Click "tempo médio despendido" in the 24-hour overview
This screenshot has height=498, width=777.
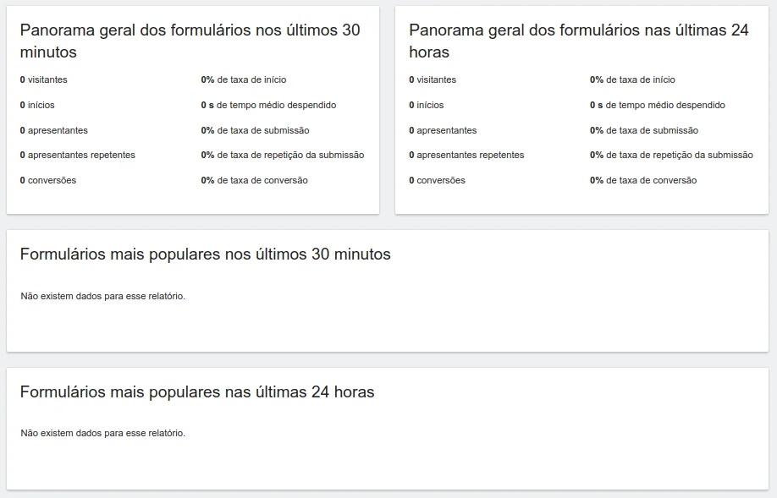tap(665, 105)
